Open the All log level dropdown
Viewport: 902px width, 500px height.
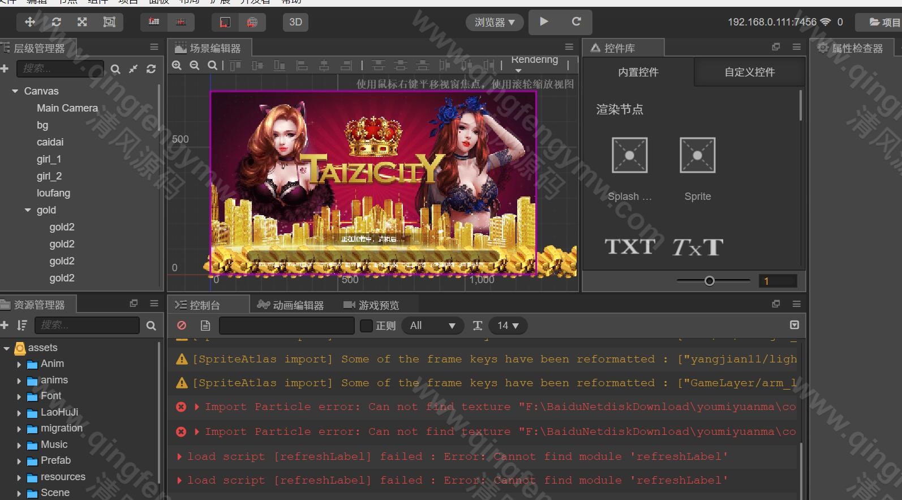pyautogui.click(x=433, y=326)
